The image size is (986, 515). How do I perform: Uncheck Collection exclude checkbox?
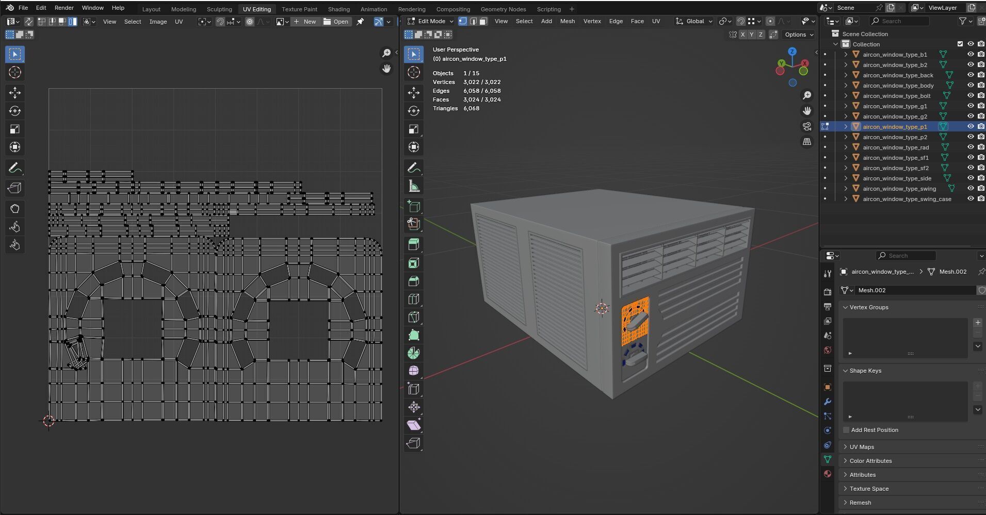(960, 44)
